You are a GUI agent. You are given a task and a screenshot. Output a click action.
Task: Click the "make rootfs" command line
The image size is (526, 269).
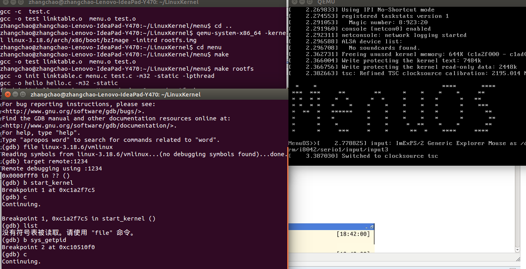click(x=127, y=69)
